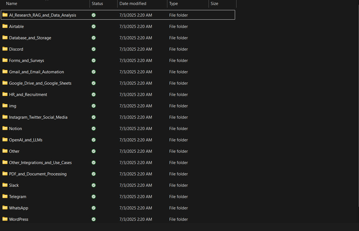Select the img folder name
This screenshot has height=231, width=359.
coord(13,106)
